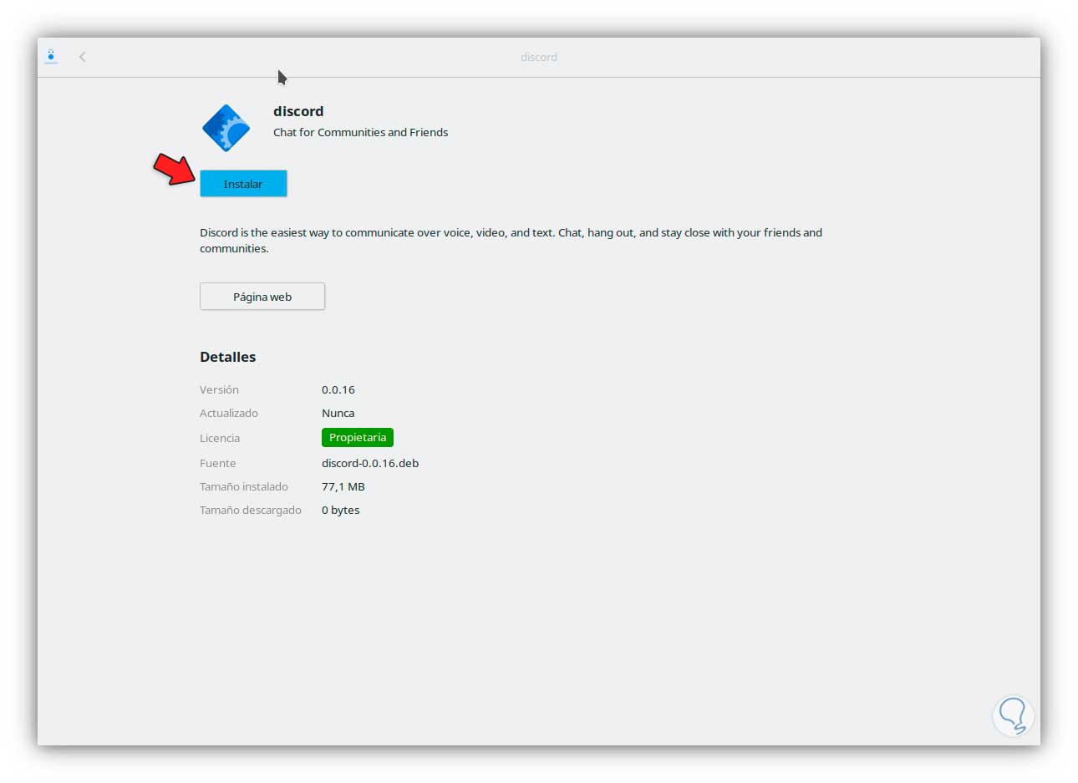Click the Discord description paragraph
The image size is (1078, 783).
[x=511, y=241]
